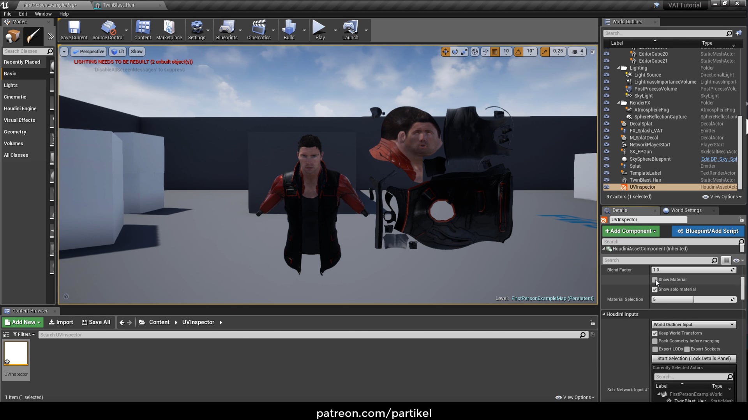This screenshot has height=420, width=748.
Task: Open the viewport options dropdown arrow
Action: (x=64, y=51)
